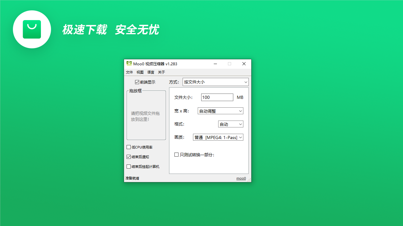Open the moo0 link in status bar
The width and height of the screenshot is (403, 226).
[x=241, y=178]
